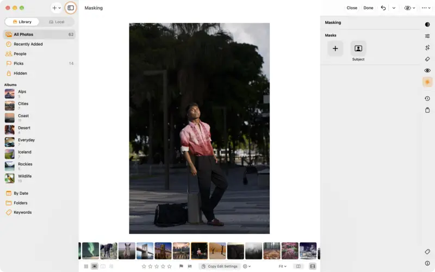Expand the add menu chevron beside plus

pos(59,8)
